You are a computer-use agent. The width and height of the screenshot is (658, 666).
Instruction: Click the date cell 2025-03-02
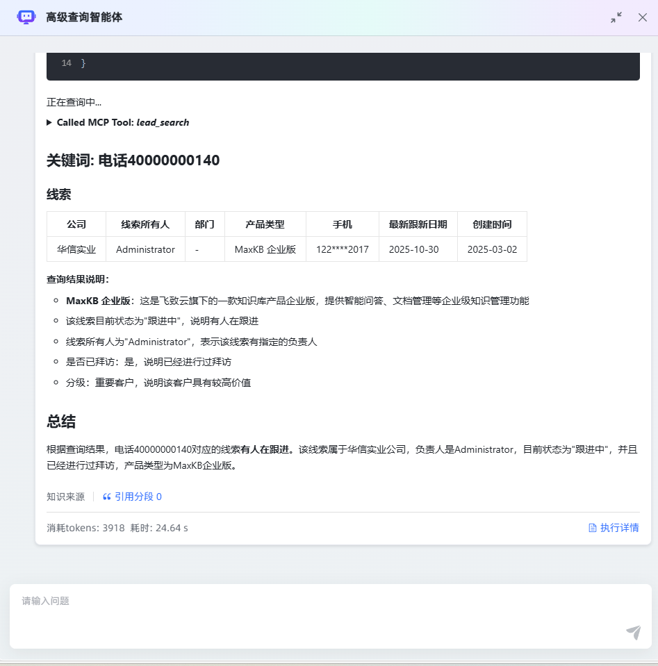[492, 249]
